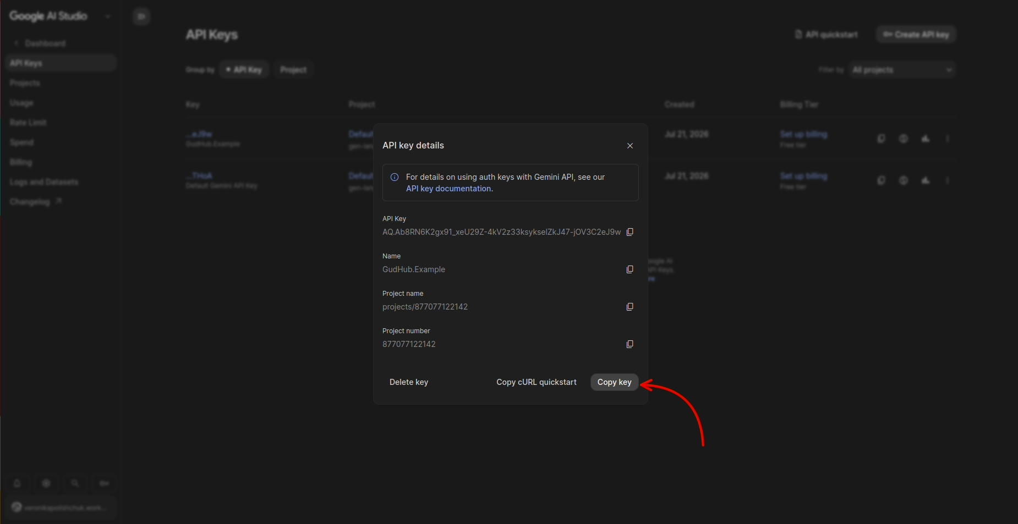This screenshot has width=1018, height=524.
Task: Click the Delete key button
Action: (409, 382)
